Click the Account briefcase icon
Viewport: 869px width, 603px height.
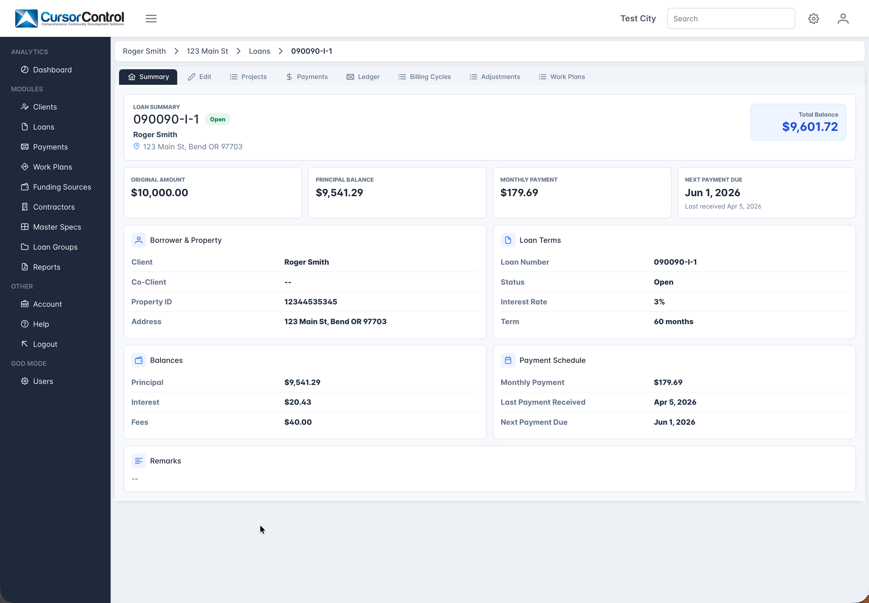pos(24,304)
